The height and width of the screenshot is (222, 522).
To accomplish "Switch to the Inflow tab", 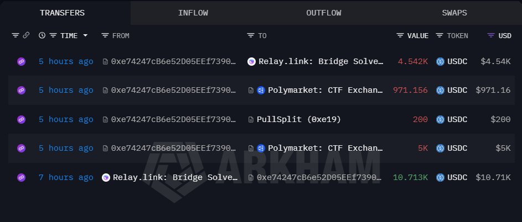I will click(x=193, y=12).
